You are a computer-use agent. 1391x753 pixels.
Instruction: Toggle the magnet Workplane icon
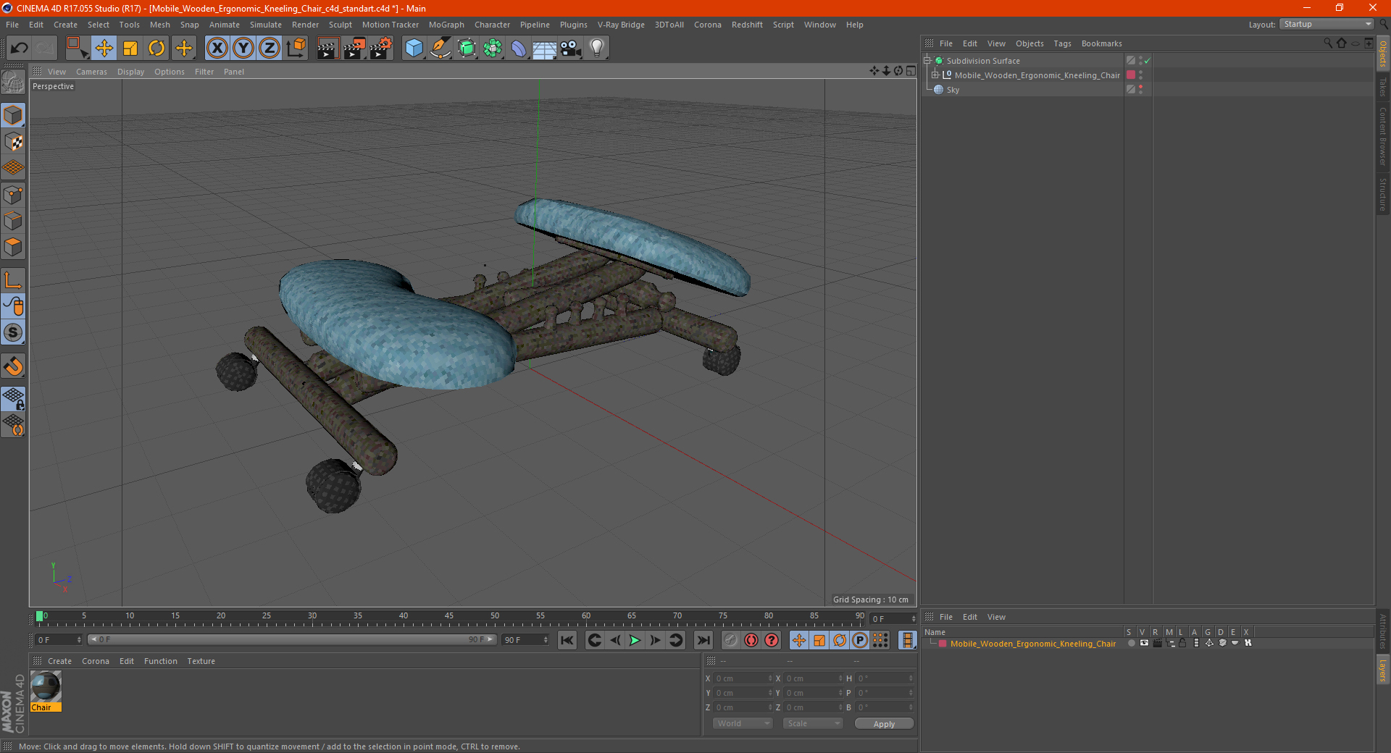point(13,366)
